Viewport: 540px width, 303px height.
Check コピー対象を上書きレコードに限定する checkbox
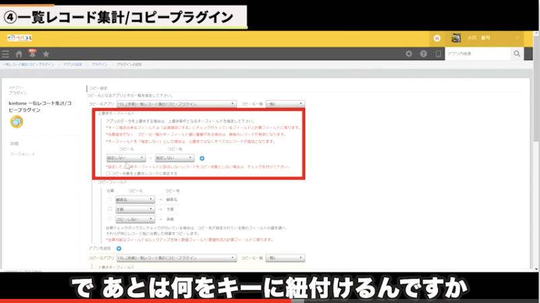pyautogui.click(x=108, y=173)
